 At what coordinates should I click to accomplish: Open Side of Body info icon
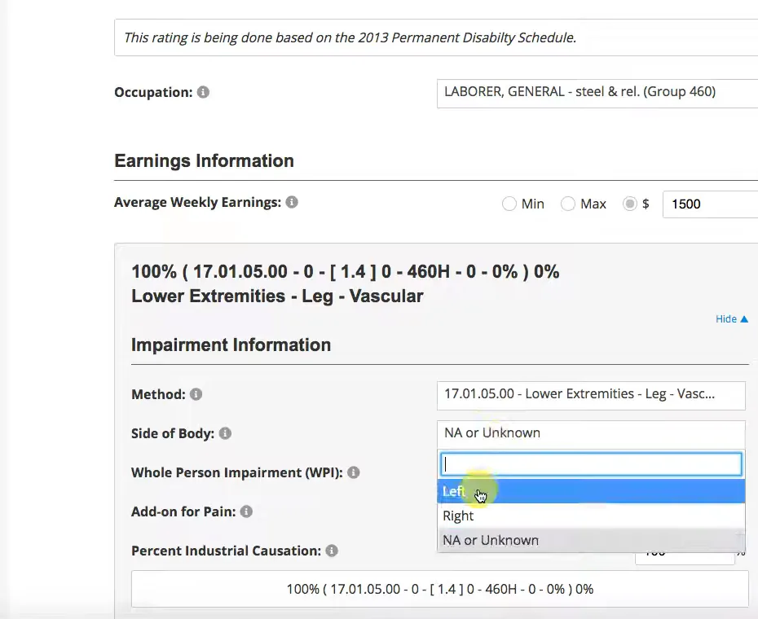(225, 433)
